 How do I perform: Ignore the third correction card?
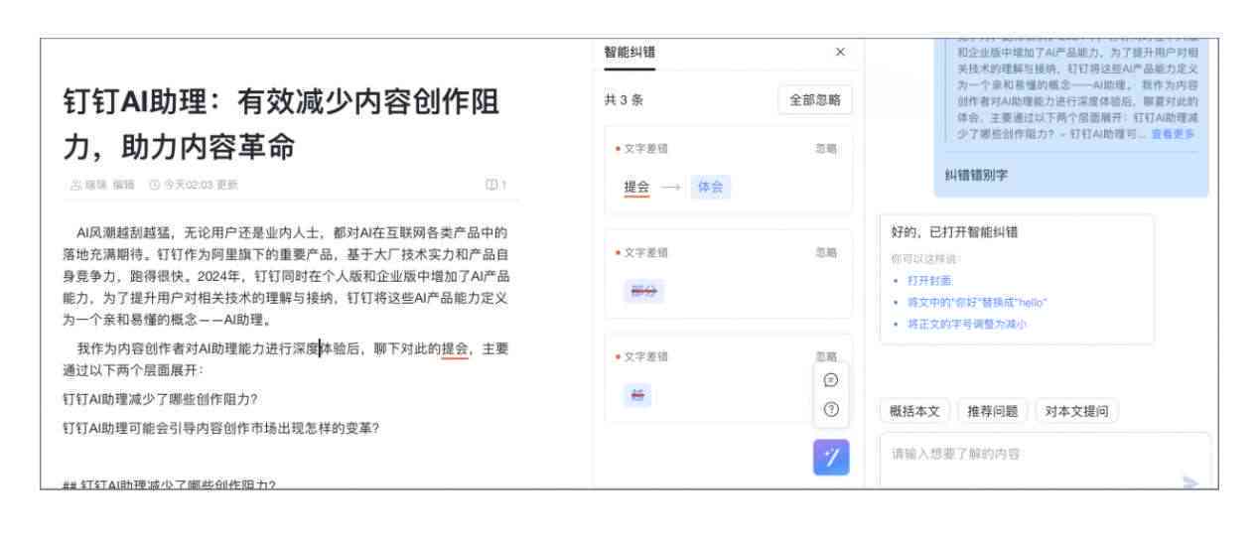coord(826,356)
